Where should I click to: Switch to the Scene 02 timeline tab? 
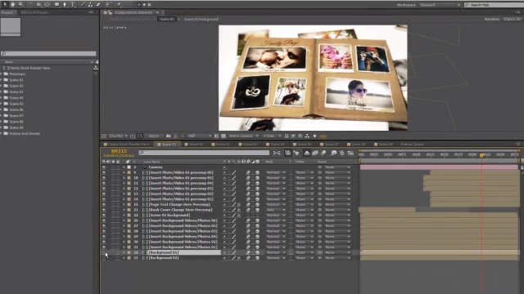click(x=196, y=145)
